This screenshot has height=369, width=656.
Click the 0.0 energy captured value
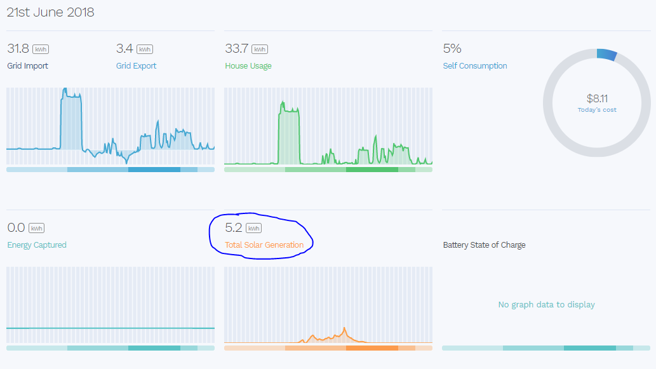click(x=17, y=227)
